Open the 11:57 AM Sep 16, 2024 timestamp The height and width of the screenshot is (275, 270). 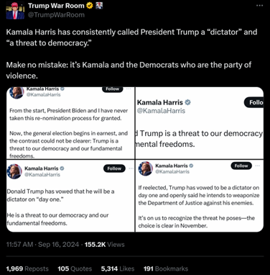42,245
